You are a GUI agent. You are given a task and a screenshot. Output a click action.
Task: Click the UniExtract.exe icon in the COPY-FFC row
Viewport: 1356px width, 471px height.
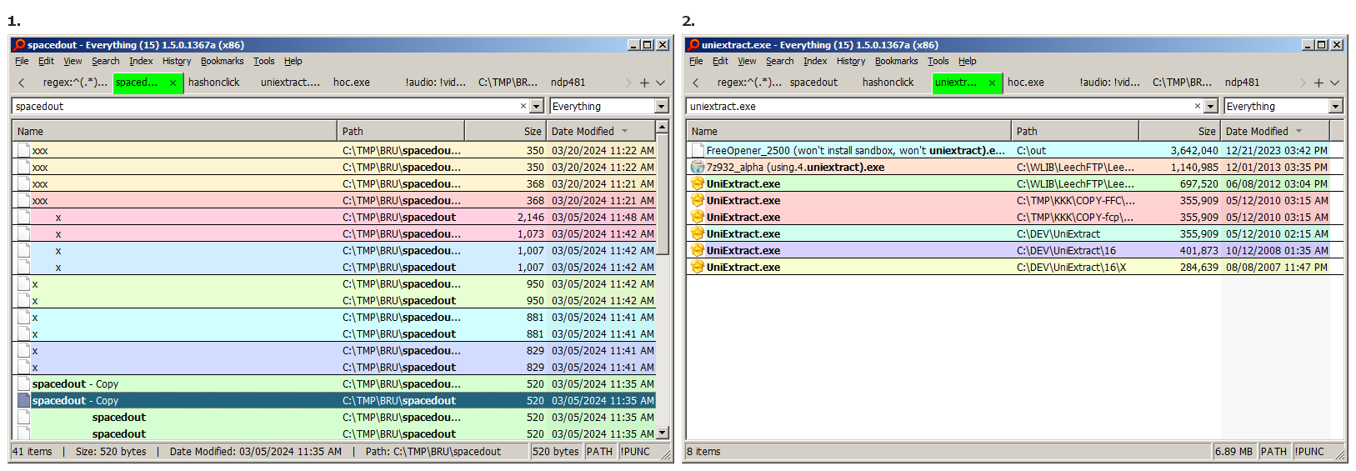click(x=698, y=201)
